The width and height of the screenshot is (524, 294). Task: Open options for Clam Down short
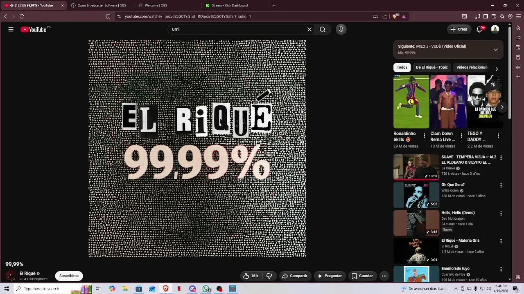click(x=461, y=136)
